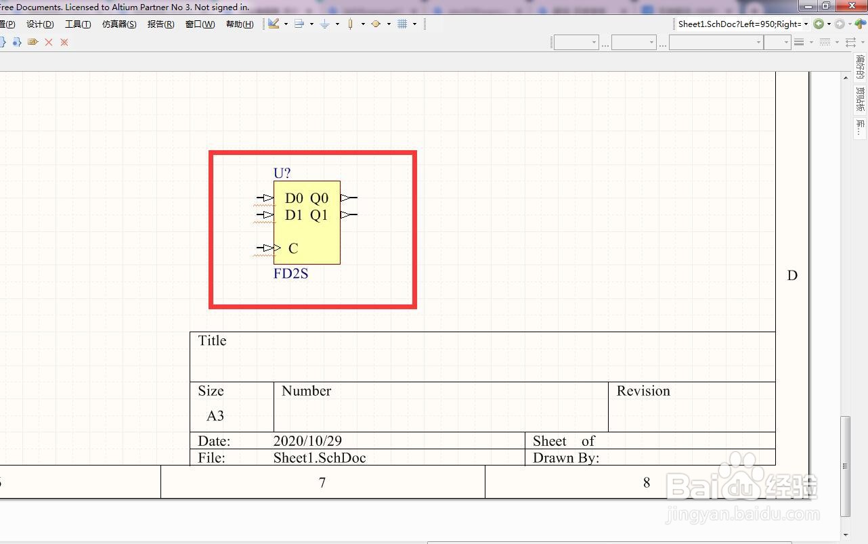Open the 帮助(H) menu
The width and height of the screenshot is (868, 544).
(x=240, y=24)
